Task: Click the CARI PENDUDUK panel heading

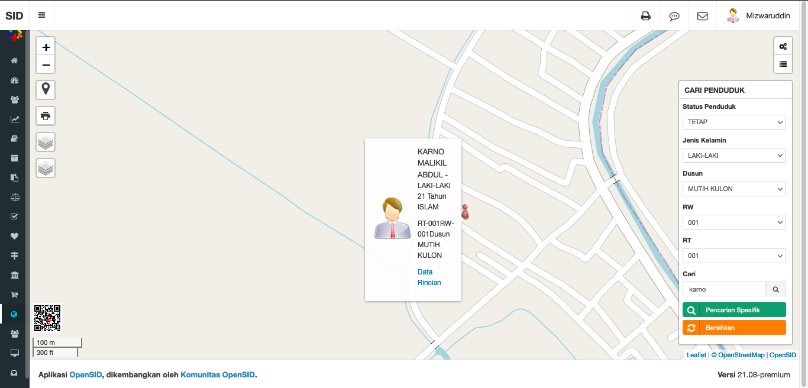Action: pyautogui.click(x=715, y=90)
